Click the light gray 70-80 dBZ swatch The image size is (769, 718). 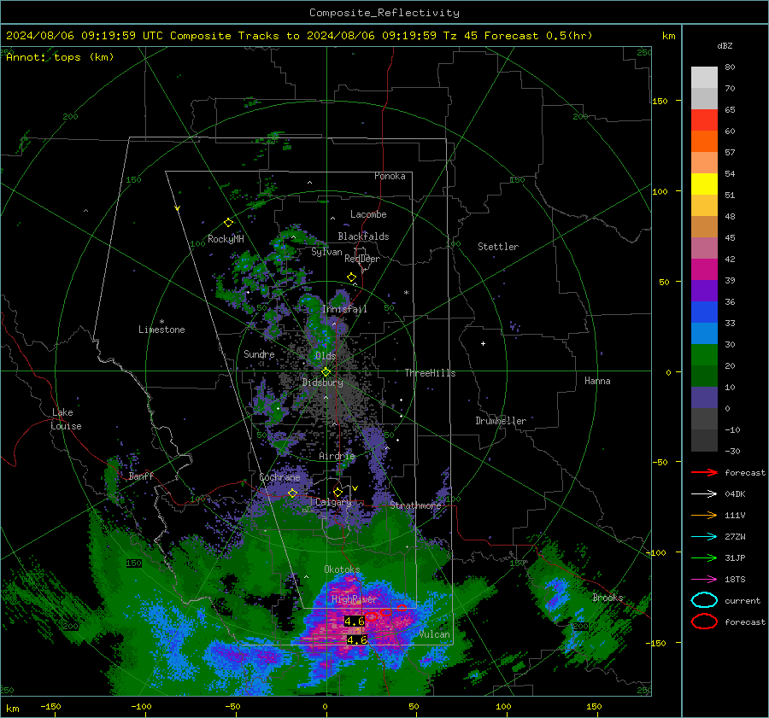(x=704, y=78)
